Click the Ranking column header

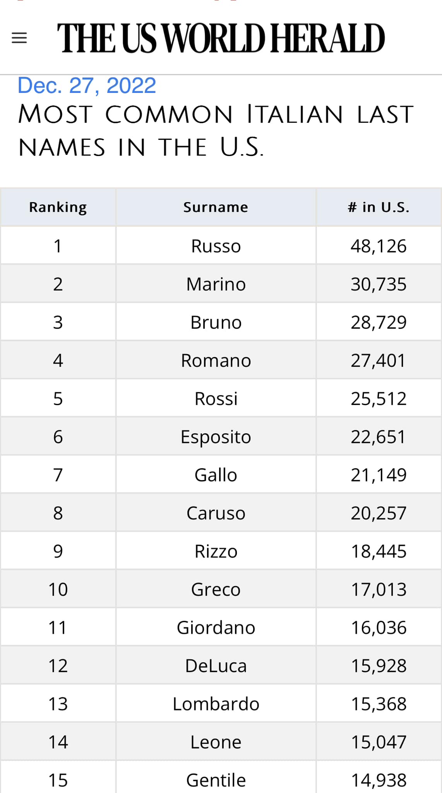58,207
